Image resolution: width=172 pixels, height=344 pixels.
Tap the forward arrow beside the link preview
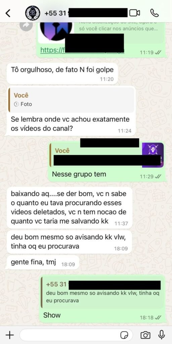pyautogui.click(x=26, y=26)
